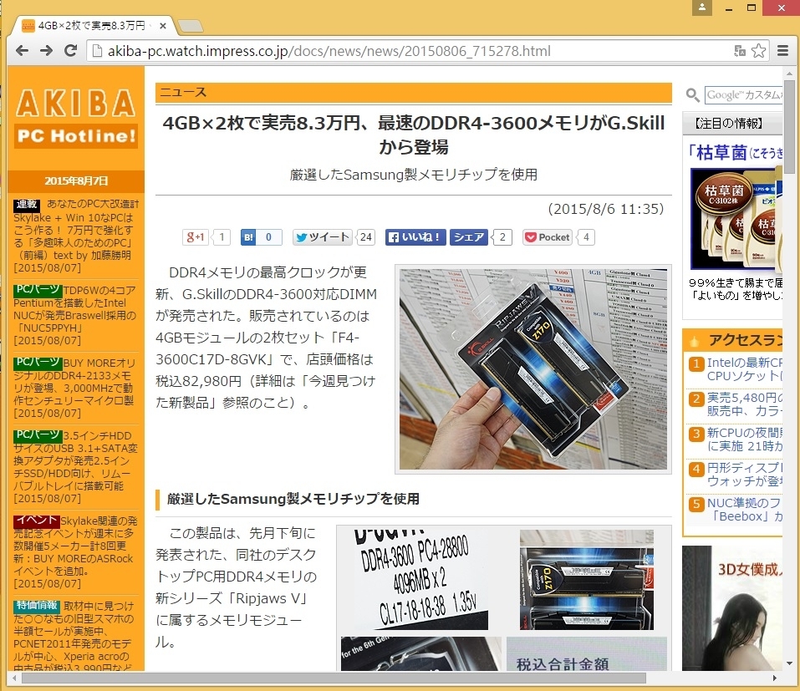Click the Hatena B! bookmark button
This screenshot has height=691, width=800.
pos(248,237)
